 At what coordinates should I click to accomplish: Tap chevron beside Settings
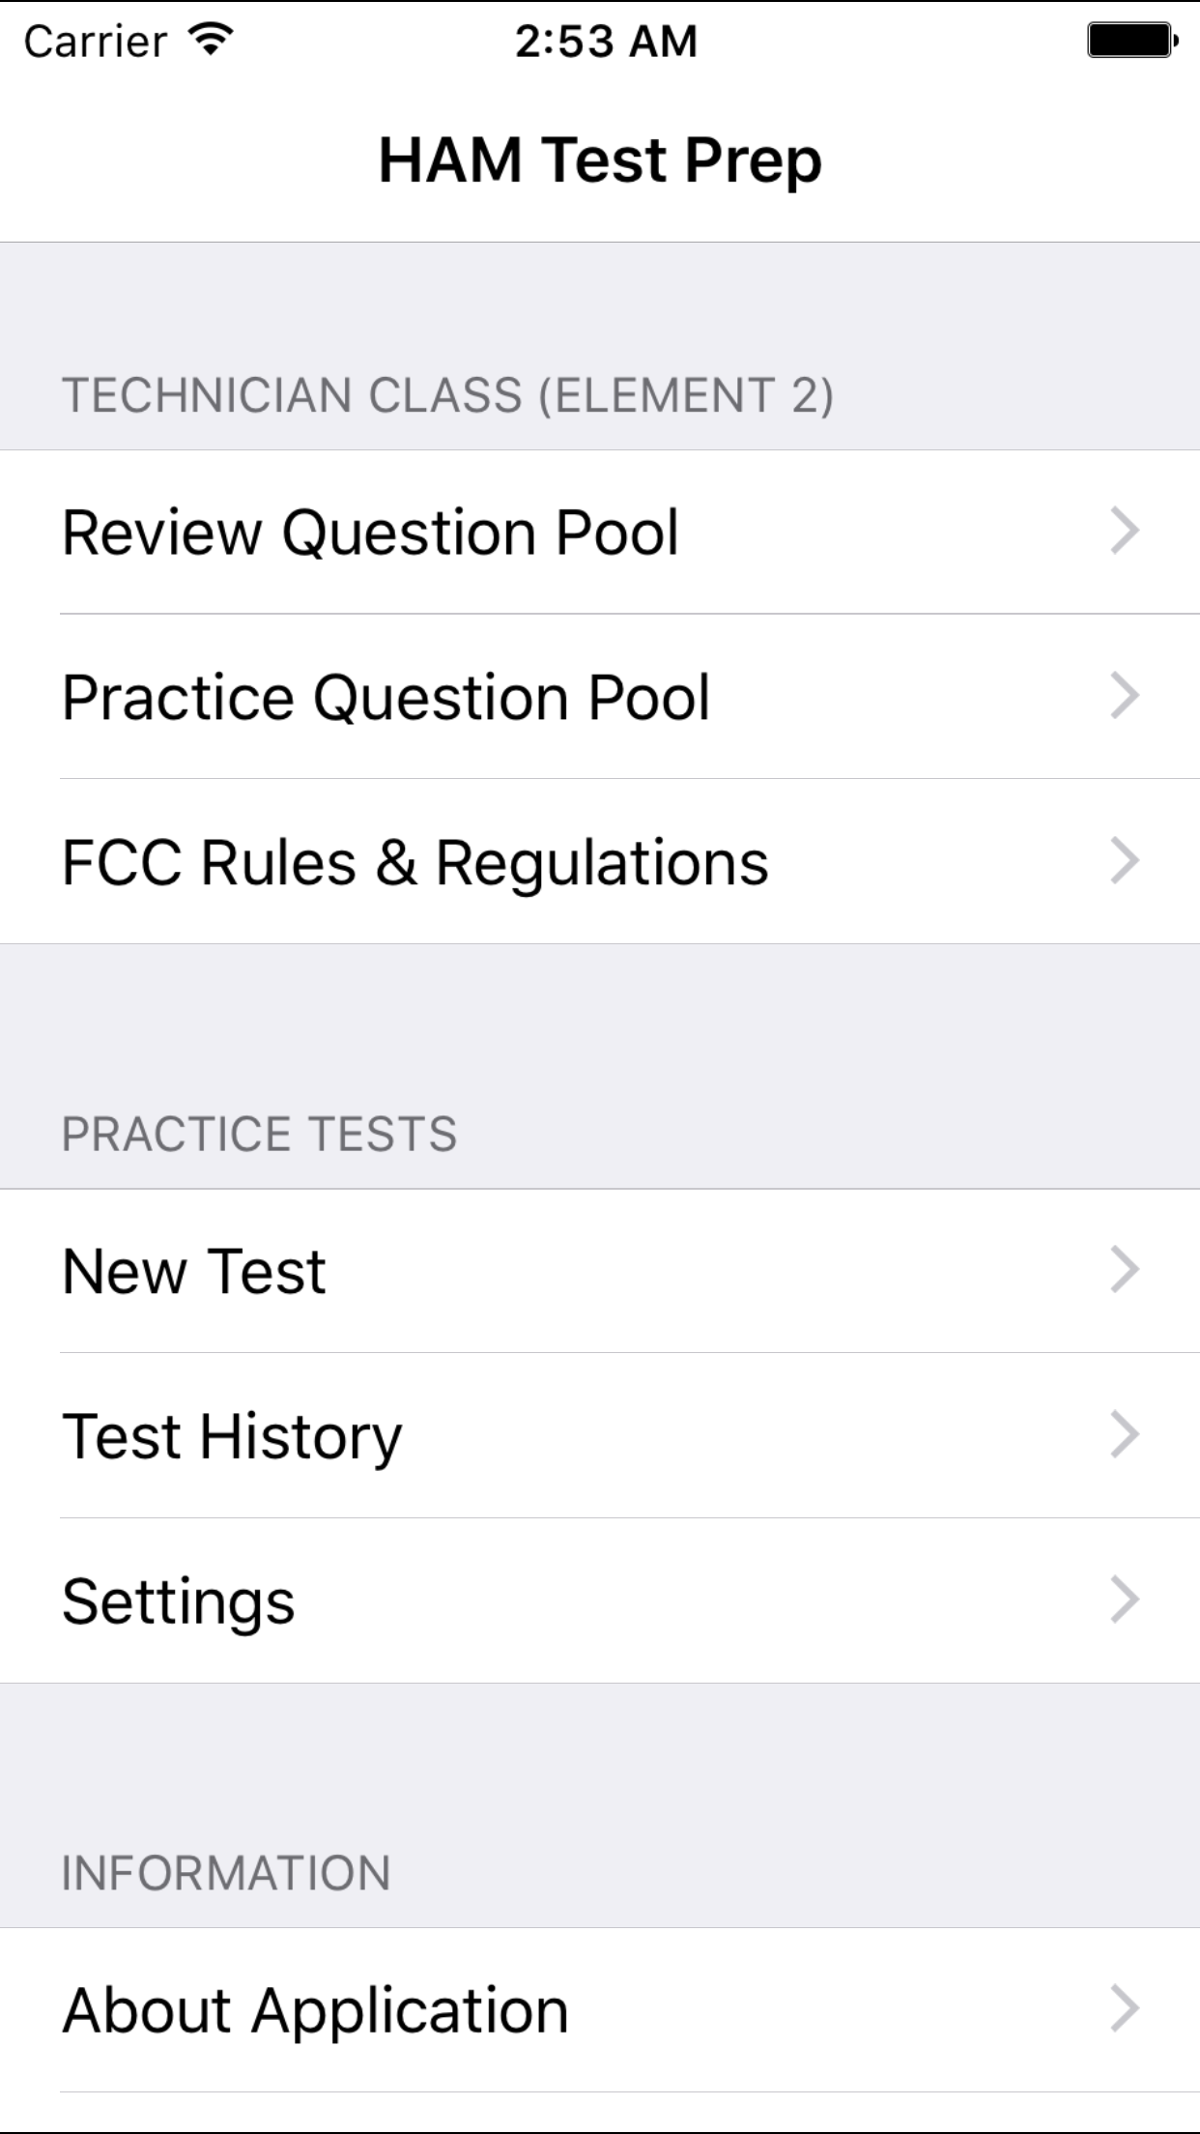tap(1125, 1600)
